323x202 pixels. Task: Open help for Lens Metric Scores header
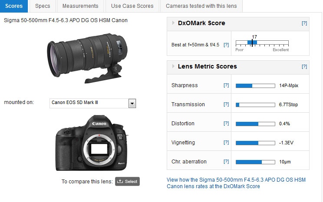pyautogui.click(x=304, y=66)
